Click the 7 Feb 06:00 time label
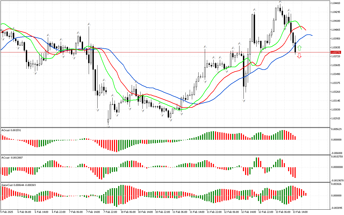Image resolution: width=344 pixels, height=215 pixels. 76,212
